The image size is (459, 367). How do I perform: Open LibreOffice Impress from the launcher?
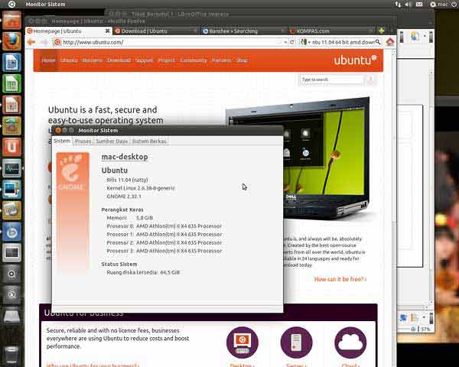(11, 105)
